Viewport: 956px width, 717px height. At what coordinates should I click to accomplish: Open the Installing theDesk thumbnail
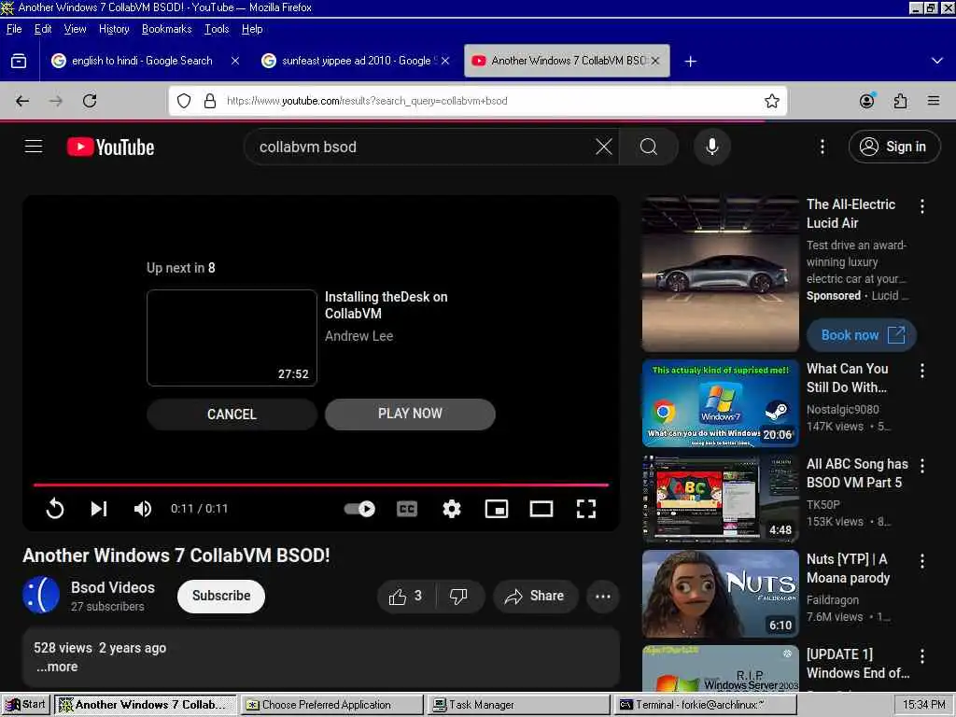(232, 338)
